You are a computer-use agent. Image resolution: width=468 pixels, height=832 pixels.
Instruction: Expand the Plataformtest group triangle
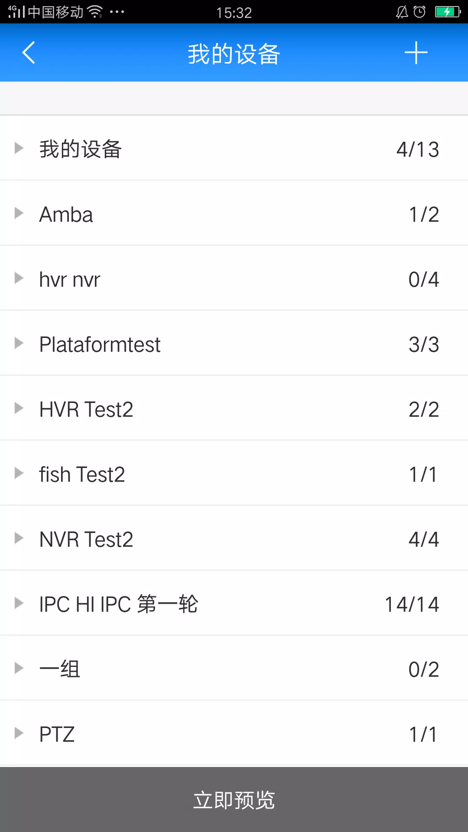19,343
